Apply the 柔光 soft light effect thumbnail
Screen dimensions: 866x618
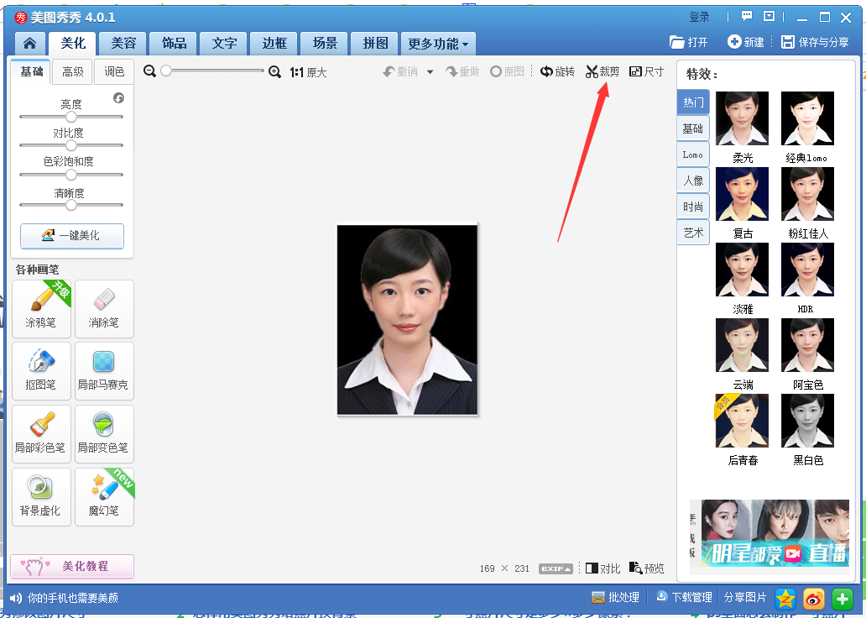tap(742, 118)
